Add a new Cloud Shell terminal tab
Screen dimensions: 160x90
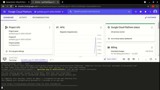pyautogui.click(x=50, y=60)
